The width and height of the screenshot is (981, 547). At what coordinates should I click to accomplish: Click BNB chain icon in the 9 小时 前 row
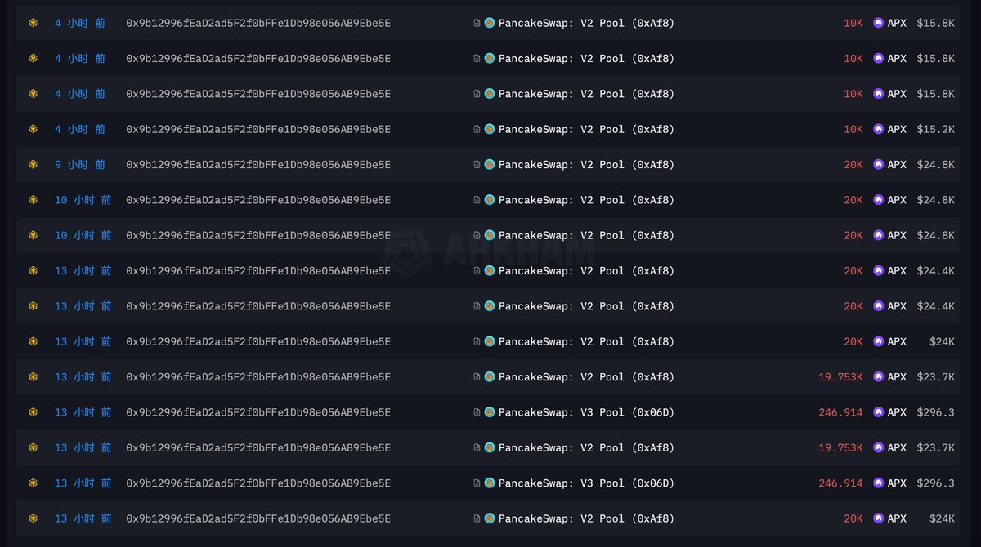click(x=34, y=165)
